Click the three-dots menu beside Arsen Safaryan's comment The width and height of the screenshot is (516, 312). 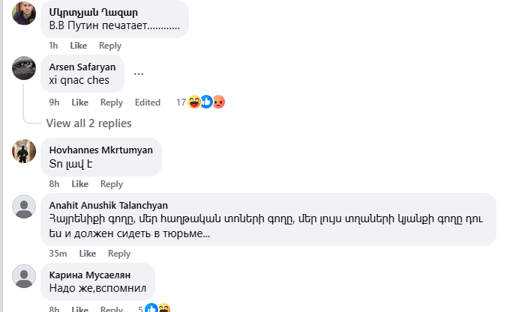pos(139,73)
